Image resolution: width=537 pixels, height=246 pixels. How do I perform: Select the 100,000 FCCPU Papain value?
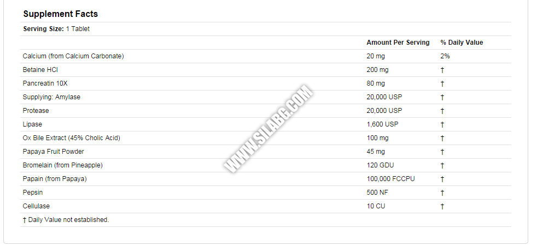coord(390,179)
